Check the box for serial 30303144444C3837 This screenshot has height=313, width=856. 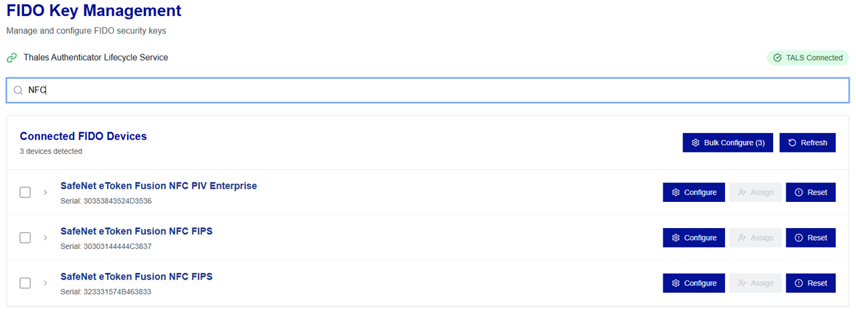coord(25,238)
